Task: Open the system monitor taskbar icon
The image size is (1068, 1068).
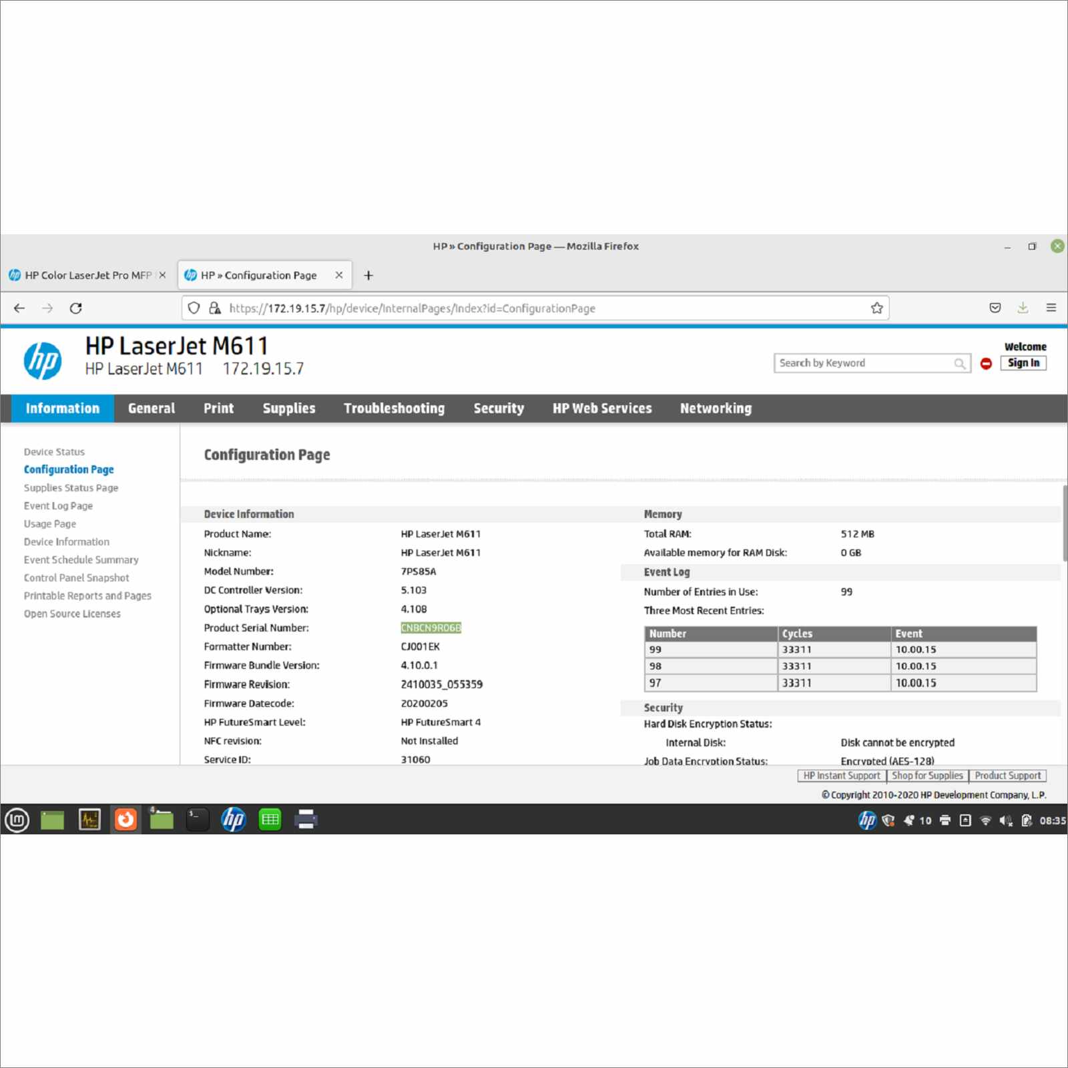Action: 89,820
